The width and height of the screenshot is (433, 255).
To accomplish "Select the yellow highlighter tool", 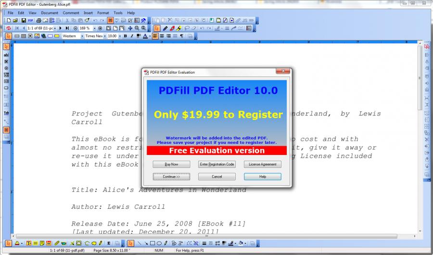I will pyautogui.click(x=178, y=28).
